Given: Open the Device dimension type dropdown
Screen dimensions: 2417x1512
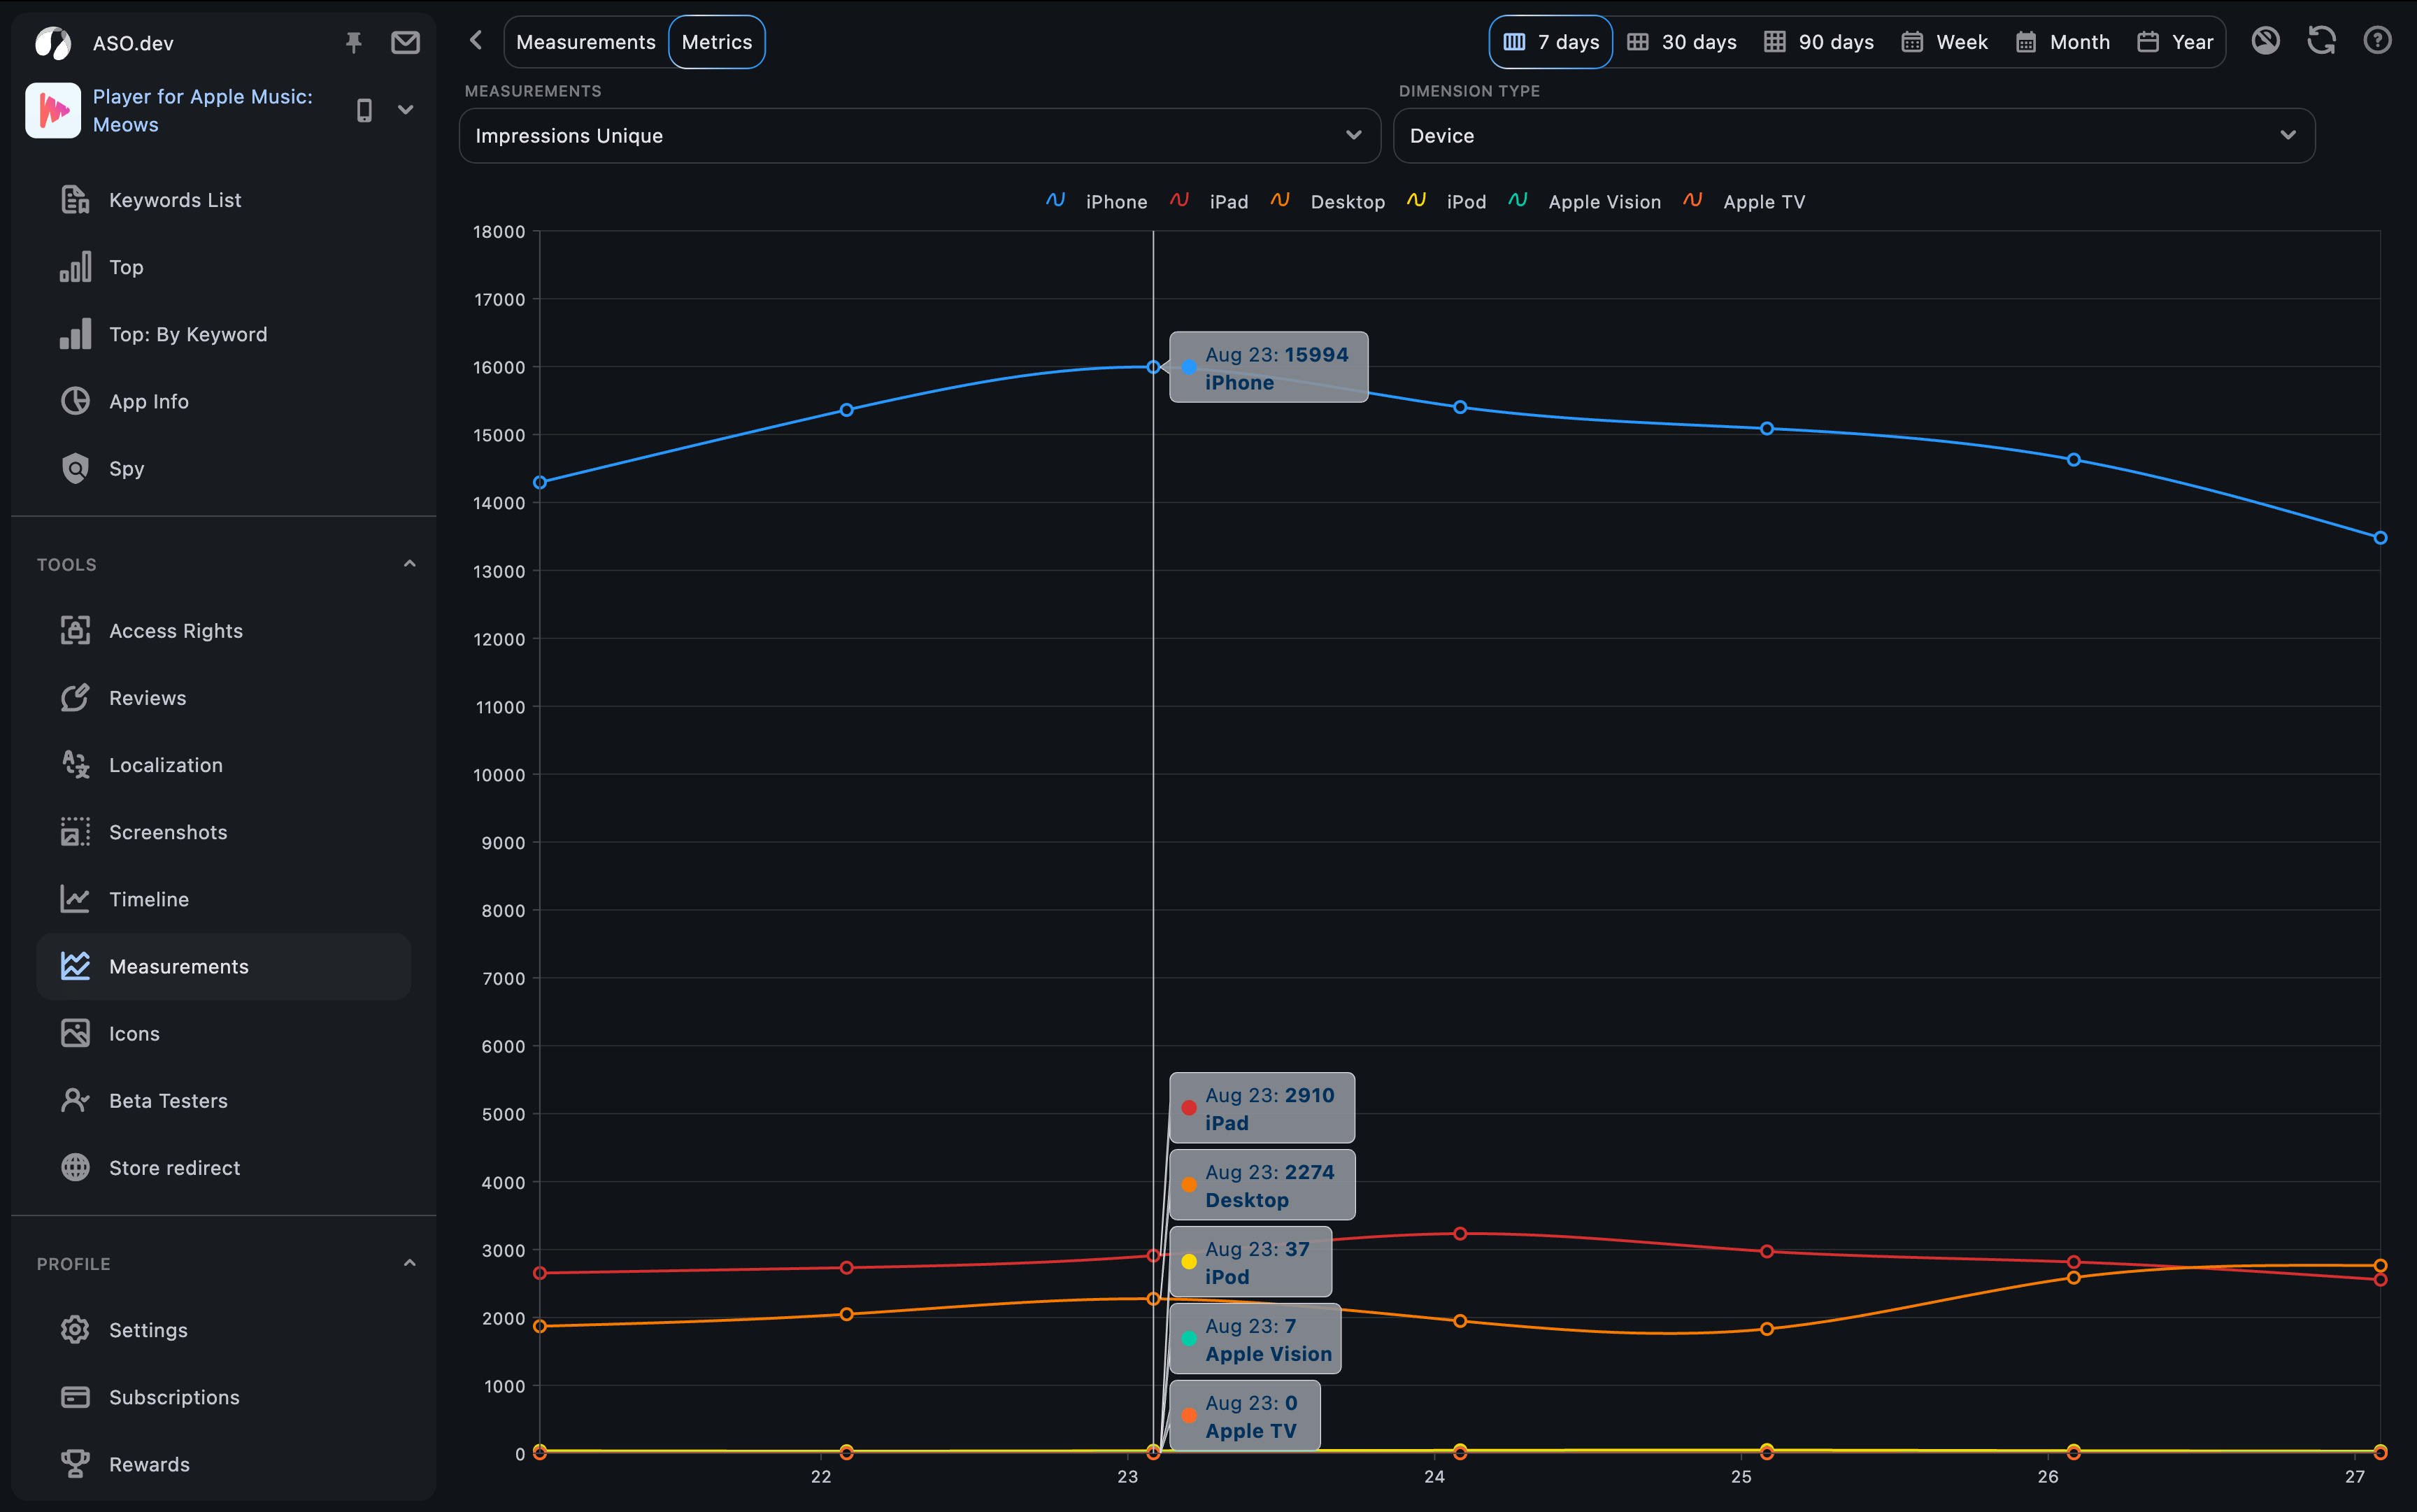Looking at the screenshot, I should tap(1854, 135).
